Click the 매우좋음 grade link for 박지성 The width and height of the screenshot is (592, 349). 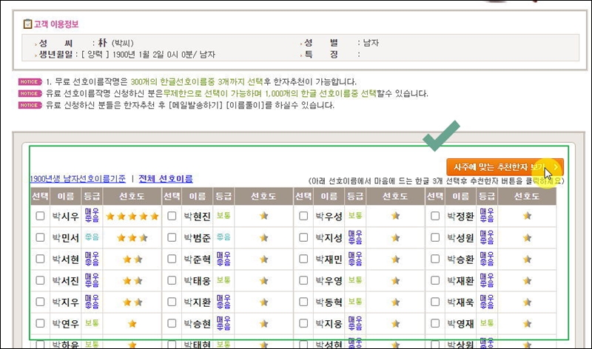click(355, 237)
